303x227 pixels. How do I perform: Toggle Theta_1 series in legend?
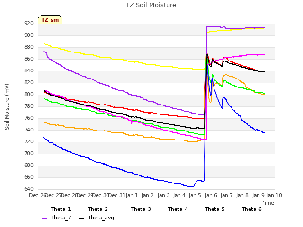coord(56,209)
